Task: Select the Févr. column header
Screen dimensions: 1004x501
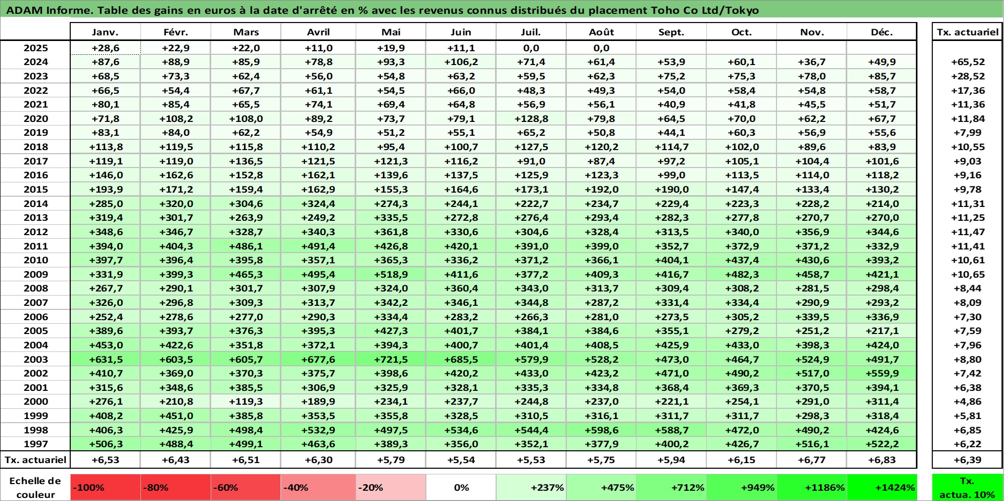Action: click(x=176, y=32)
